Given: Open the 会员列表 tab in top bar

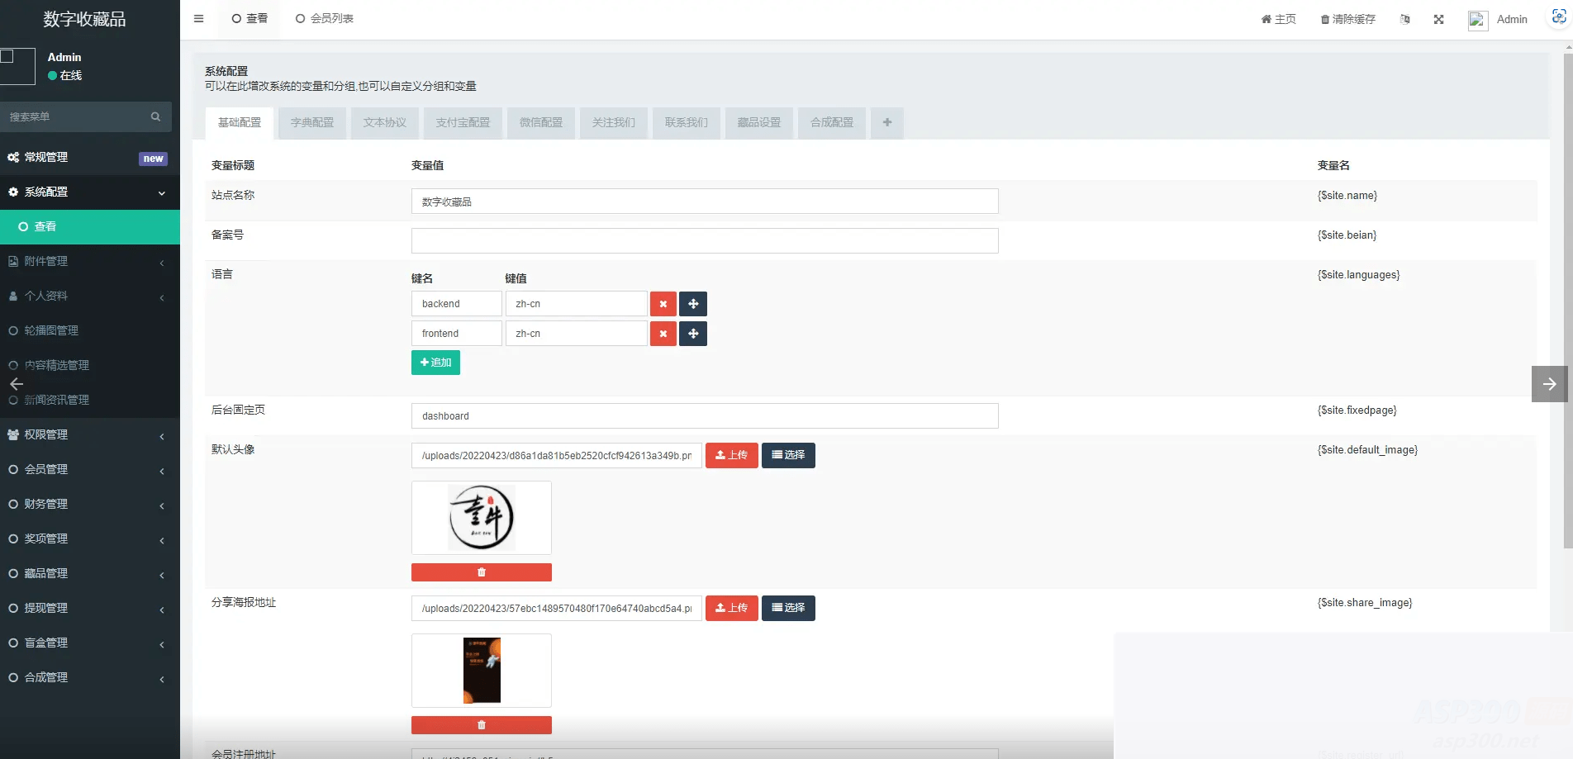Looking at the screenshot, I should 324,18.
